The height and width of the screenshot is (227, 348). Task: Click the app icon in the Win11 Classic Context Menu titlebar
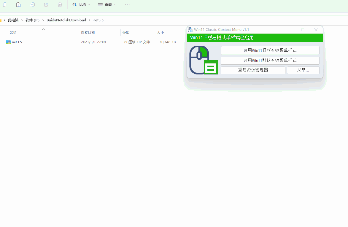pos(190,29)
